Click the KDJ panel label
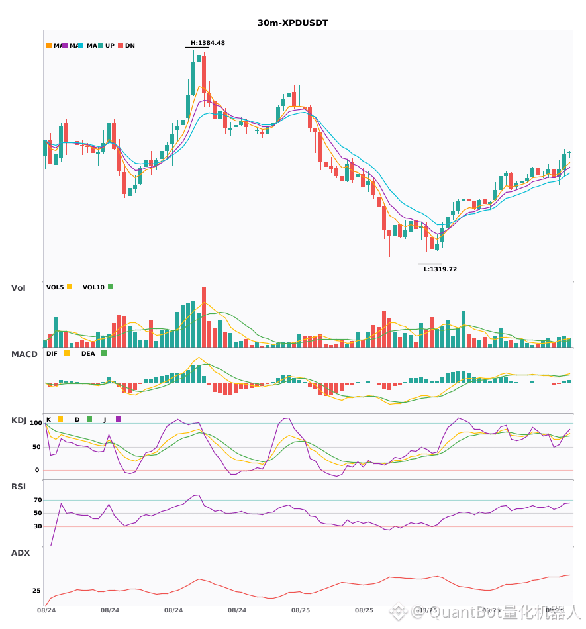Image resolution: width=586 pixels, height=629 pixels. pyautogui.click(x=19, y=420)
